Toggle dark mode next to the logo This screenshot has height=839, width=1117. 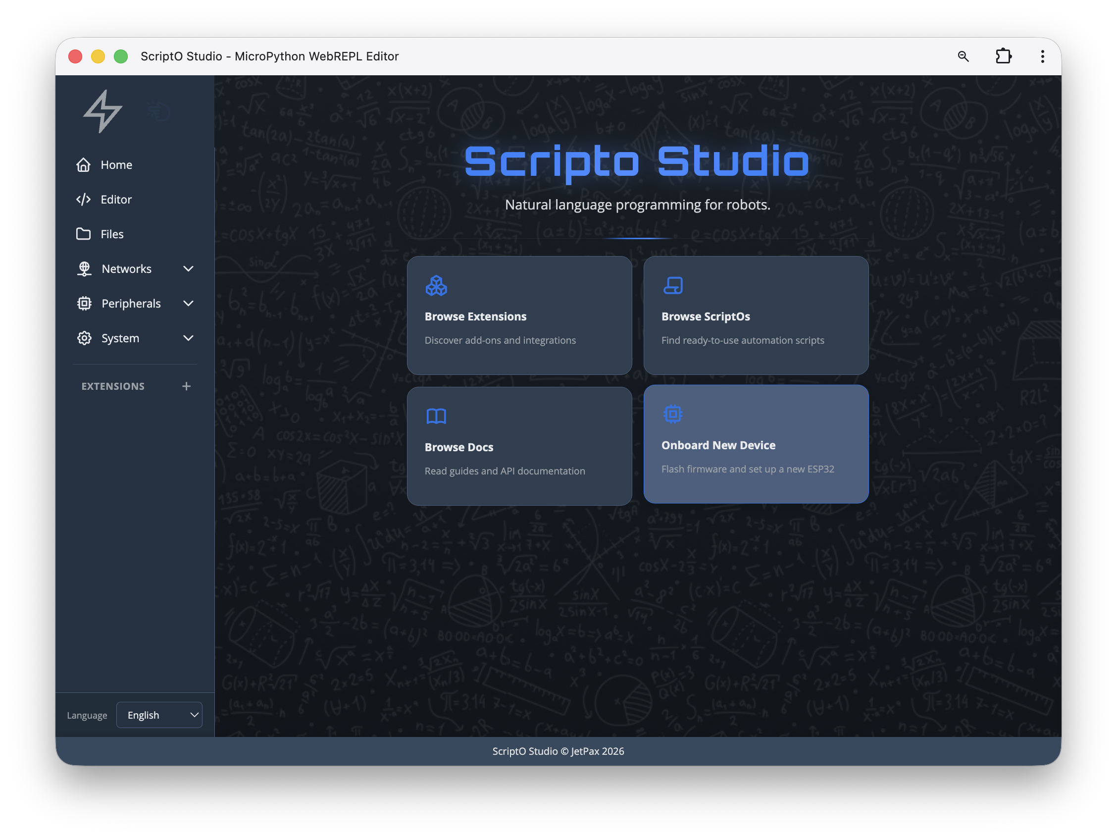pyautogui.click(x=158, y=110)
